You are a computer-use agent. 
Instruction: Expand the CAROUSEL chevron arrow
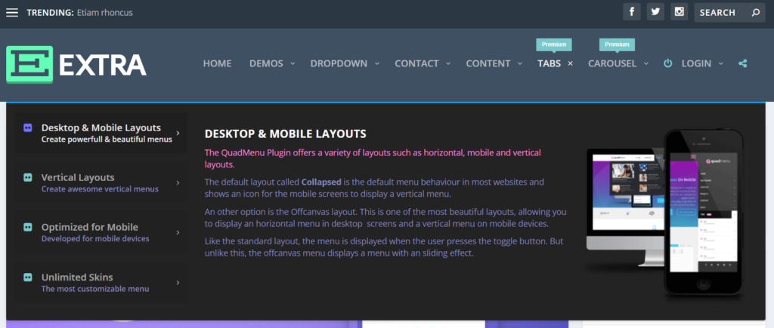pyautogui.click(x=646, y=63)
